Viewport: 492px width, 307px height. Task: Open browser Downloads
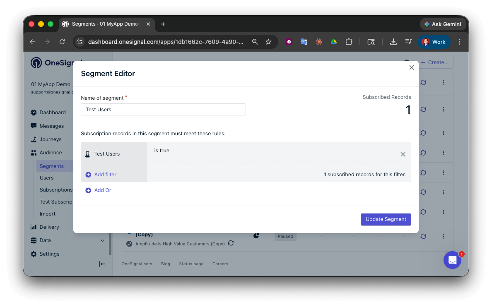point(393,42)
